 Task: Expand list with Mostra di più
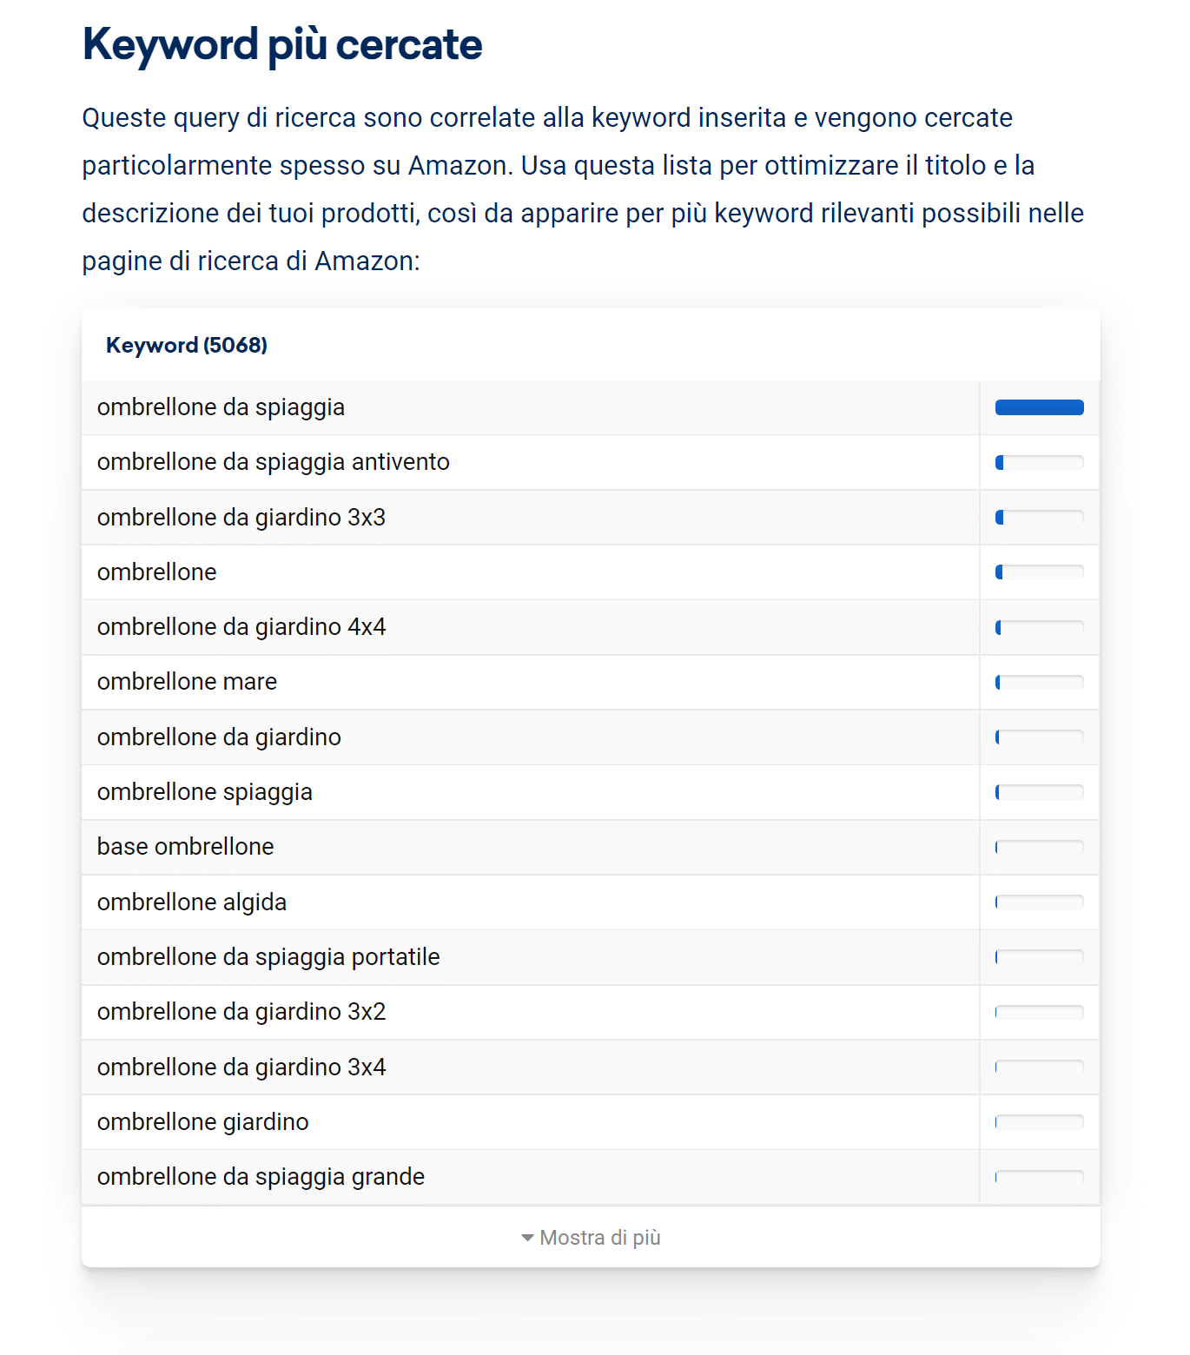coord(591,1237)
